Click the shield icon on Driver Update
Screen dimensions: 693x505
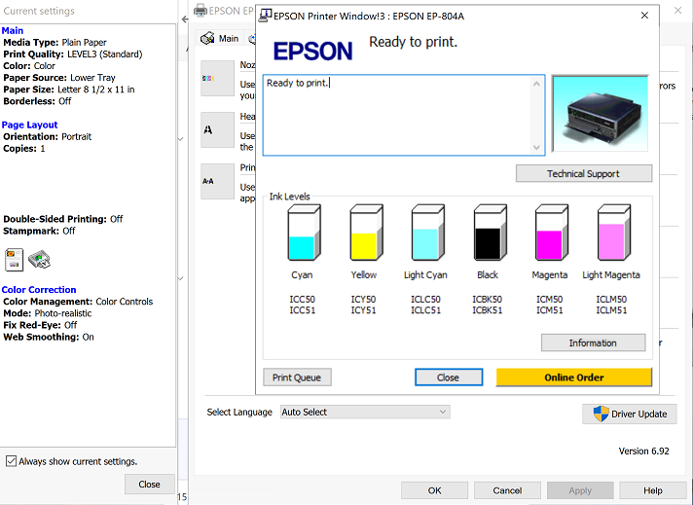coord(601,414)
